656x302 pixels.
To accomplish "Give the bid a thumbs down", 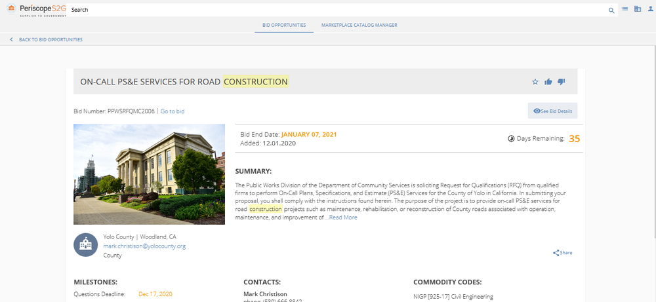I will click(x=562, y=82).
